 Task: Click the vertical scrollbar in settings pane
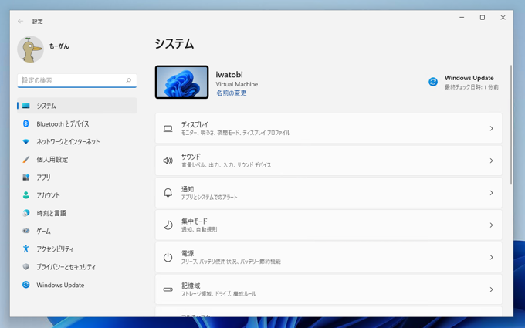tap(510, 124)
